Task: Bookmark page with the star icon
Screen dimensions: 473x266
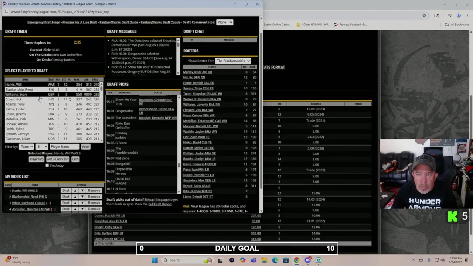Action: coord(424,16)
